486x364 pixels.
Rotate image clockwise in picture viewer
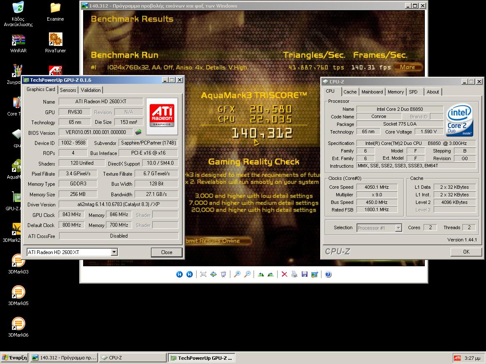(x=261, y=274)
